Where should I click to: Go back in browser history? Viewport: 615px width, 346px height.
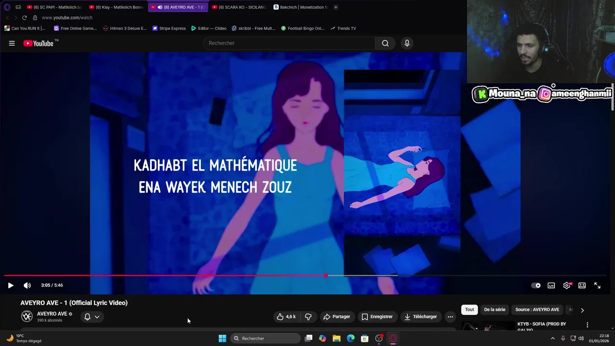[7, 18]
